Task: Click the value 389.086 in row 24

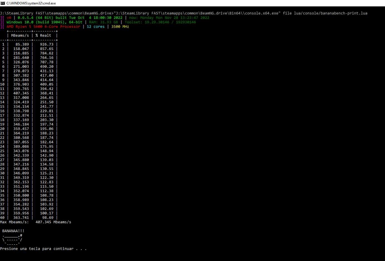Action: coord(21,147)
